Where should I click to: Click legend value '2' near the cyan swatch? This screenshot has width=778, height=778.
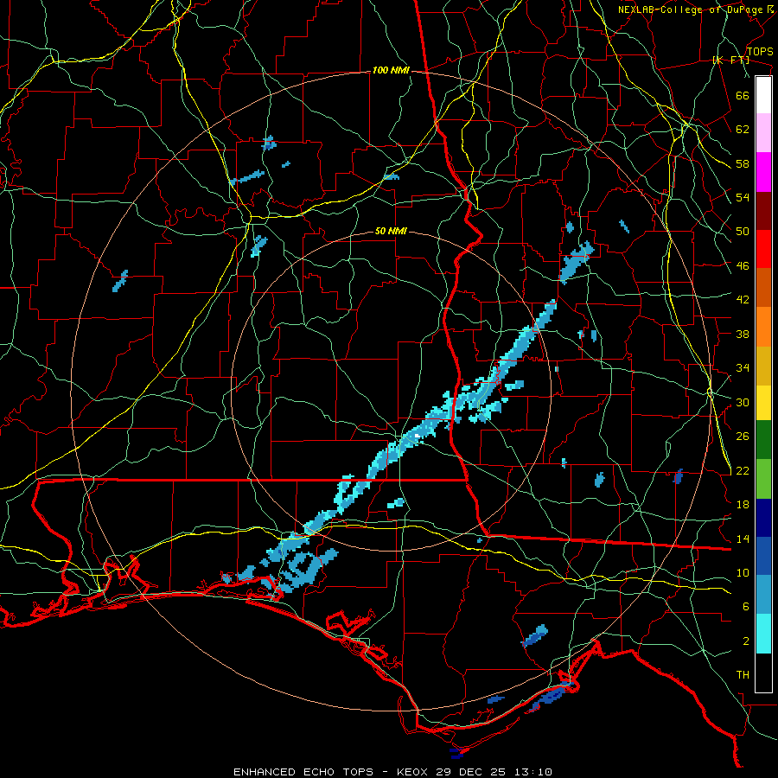(746, 641)
